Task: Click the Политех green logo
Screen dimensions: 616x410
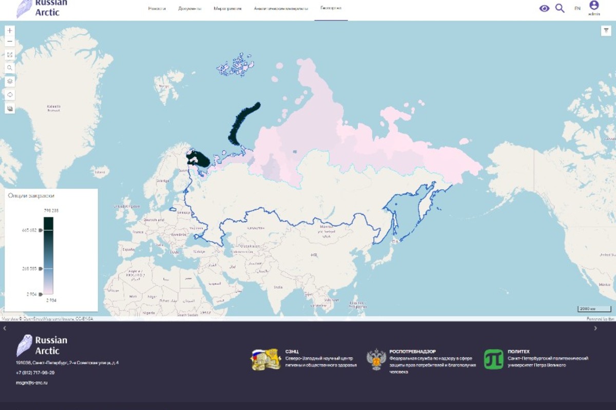Action: [494, 359]
